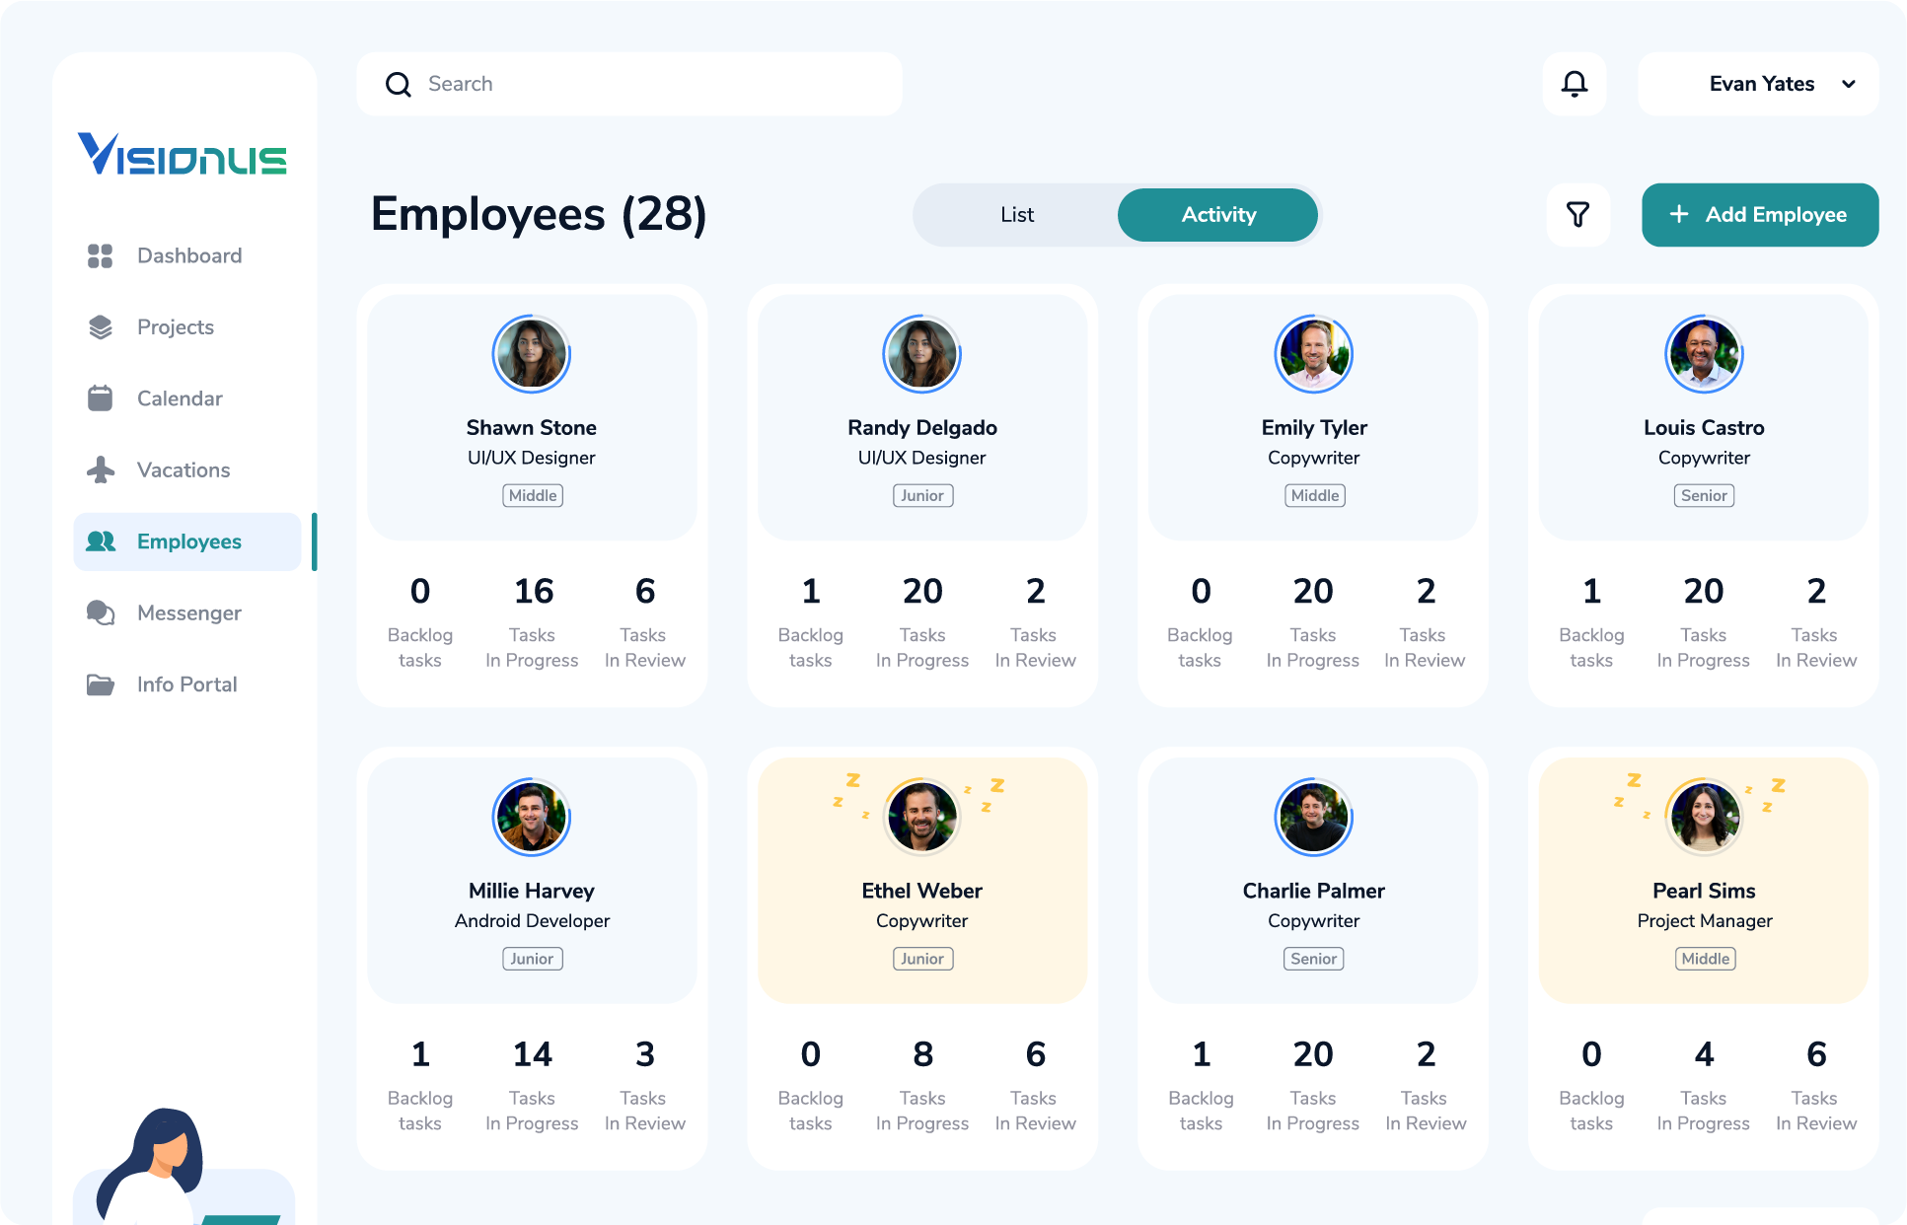The image size is (1907, 1225).
Task: Open the Messenger chat icon
Action: [100, 612]
